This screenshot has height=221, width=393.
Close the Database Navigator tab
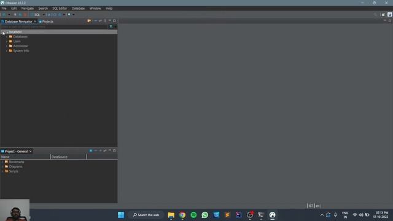click(35, 21)
